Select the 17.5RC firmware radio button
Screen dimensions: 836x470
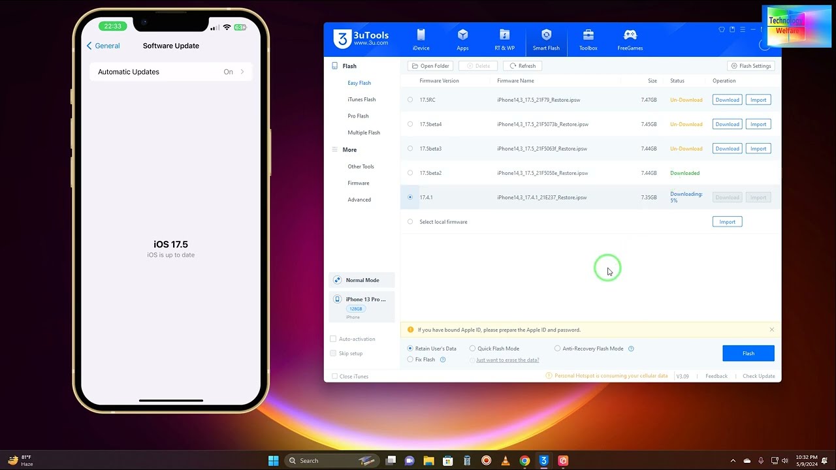pos(410,100)
